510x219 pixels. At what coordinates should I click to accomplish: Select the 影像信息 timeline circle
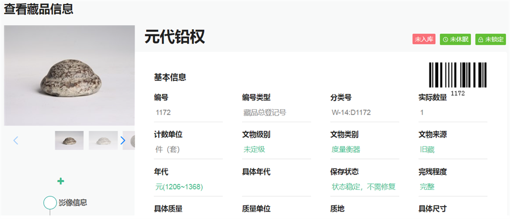(50, 202)
